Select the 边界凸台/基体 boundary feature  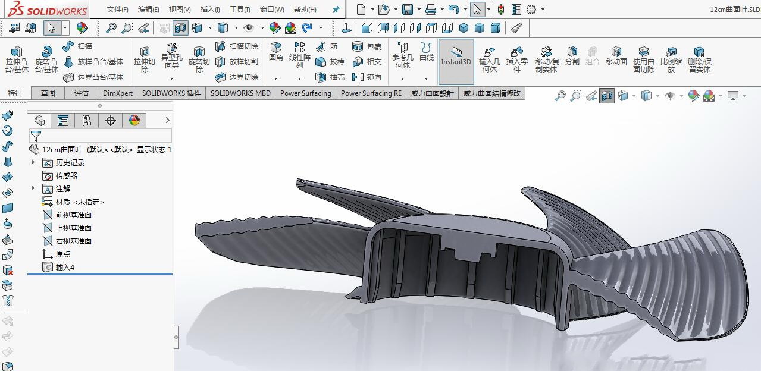[93, 77]
